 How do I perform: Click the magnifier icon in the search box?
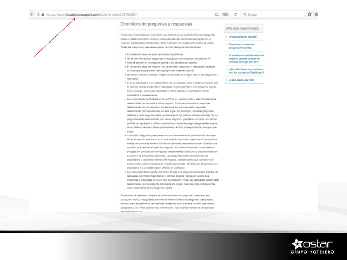245,14
